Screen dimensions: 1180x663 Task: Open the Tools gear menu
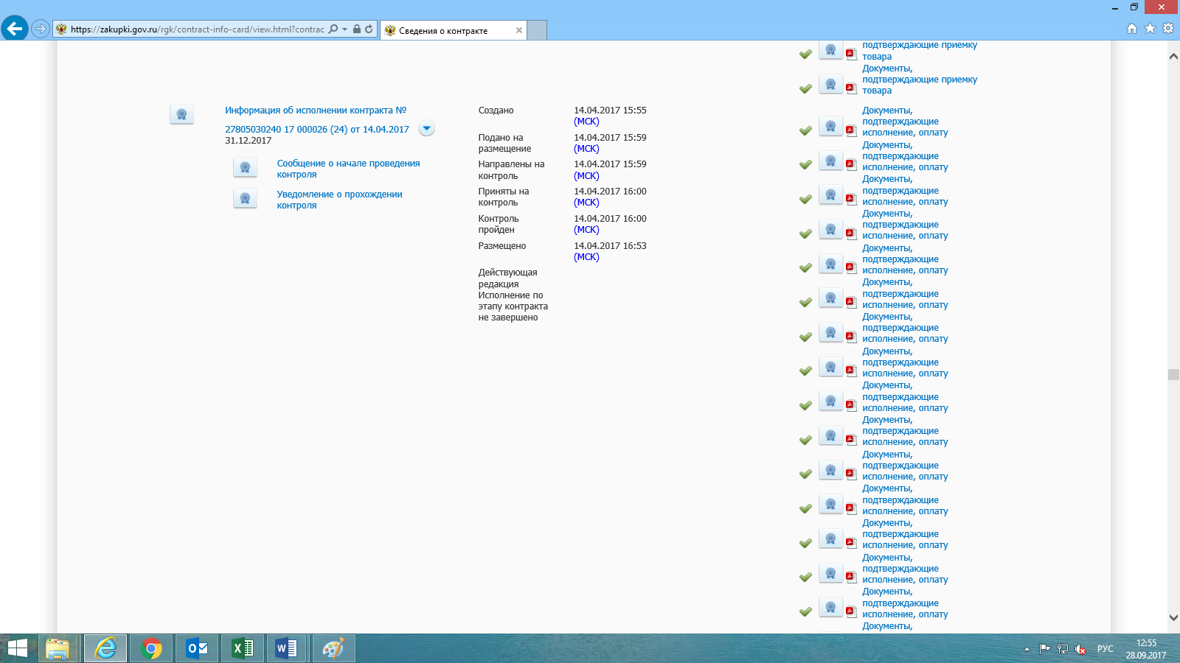[x=1168, y=29]
